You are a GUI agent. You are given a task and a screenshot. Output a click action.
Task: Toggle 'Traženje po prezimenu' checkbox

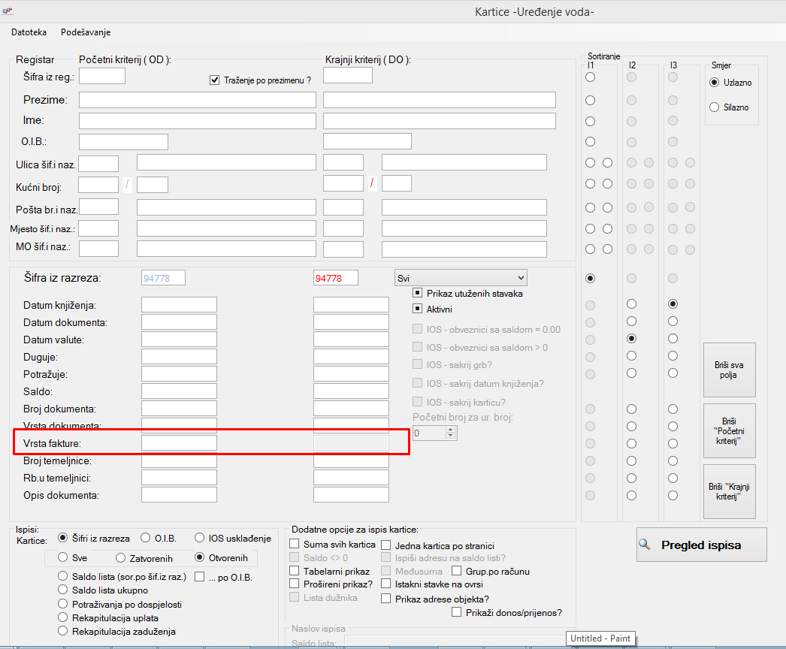click(x=214, y=80)
